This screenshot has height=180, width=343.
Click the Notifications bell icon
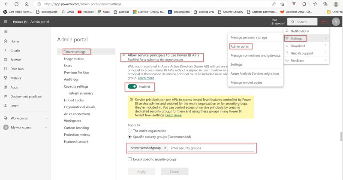tap(287, 31)
